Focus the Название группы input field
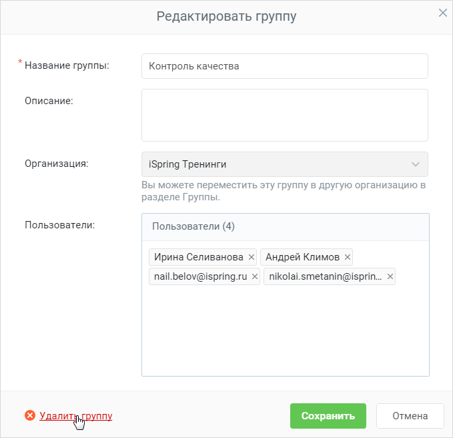 click(285, 66)
